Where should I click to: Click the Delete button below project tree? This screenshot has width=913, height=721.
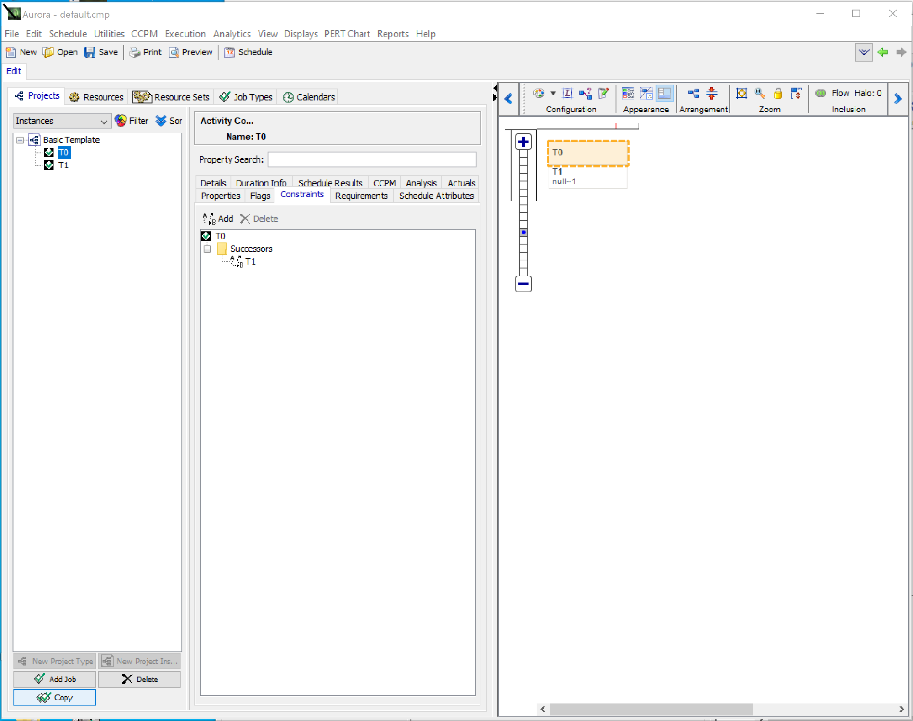[x=139, y=679]
